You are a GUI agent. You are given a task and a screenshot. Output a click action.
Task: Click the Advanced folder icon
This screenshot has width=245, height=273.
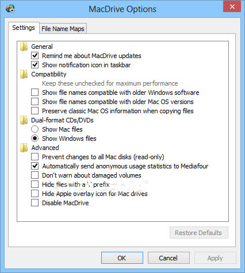point(24,148)
